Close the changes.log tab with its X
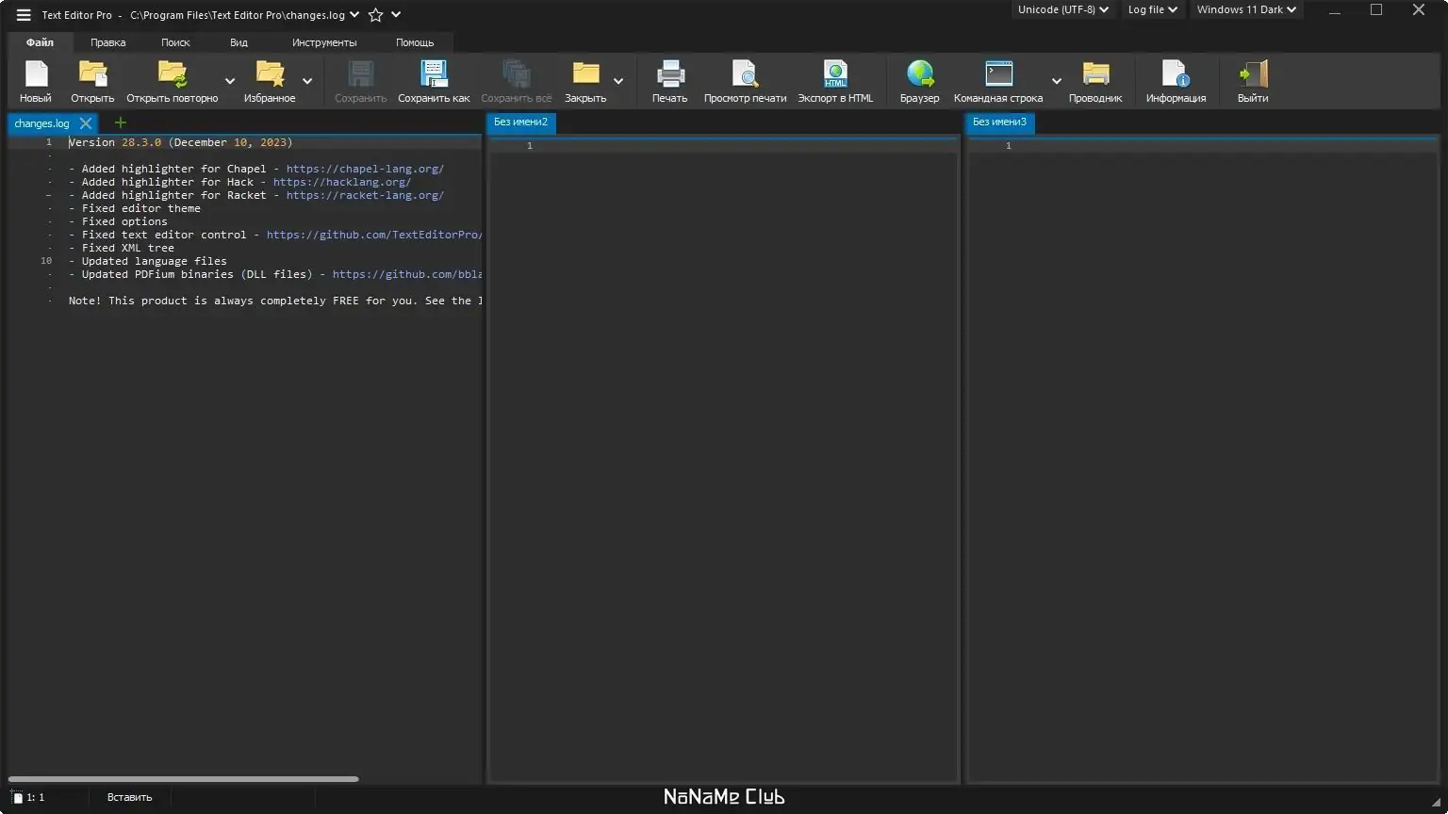The image size is (1448, 814). point(86,123)
